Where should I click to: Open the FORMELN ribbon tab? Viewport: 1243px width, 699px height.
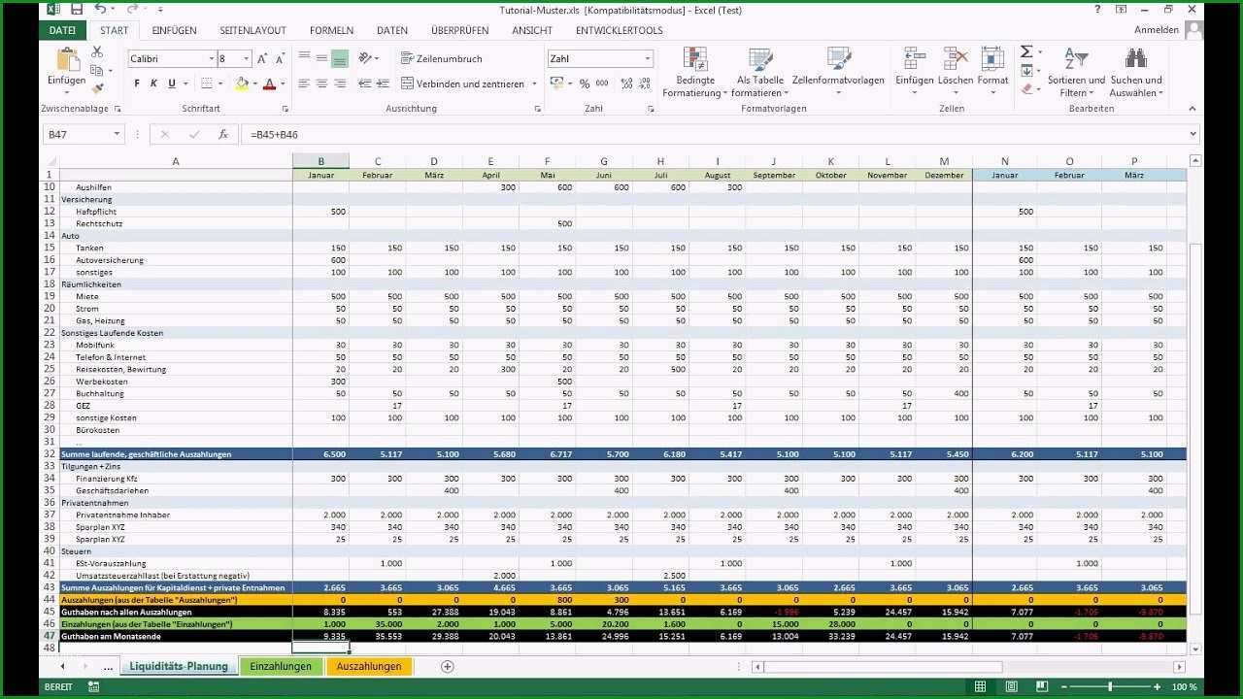point(332,30)
